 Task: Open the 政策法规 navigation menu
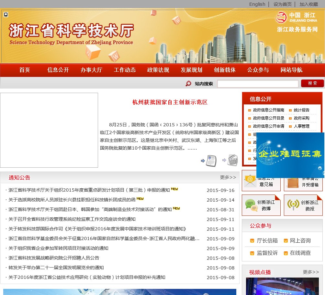point(158,70)
